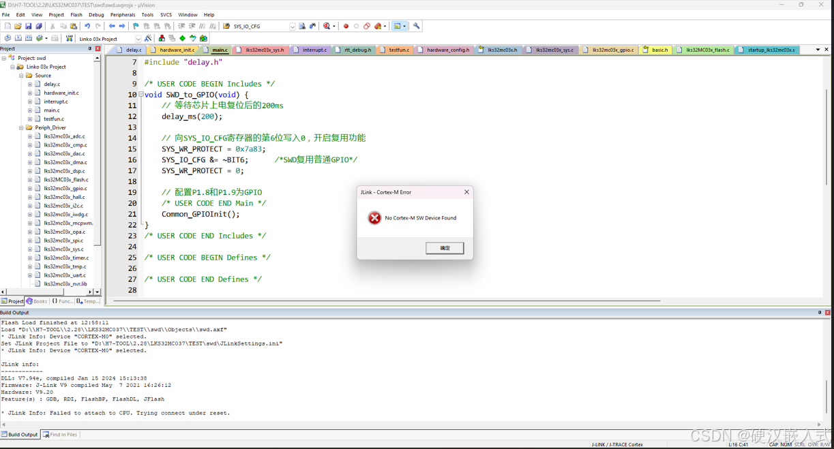The height and width of the screenshot is (449, 834).
Task: Switch to the rtt_debug.h editor tab
Action: 353,50
